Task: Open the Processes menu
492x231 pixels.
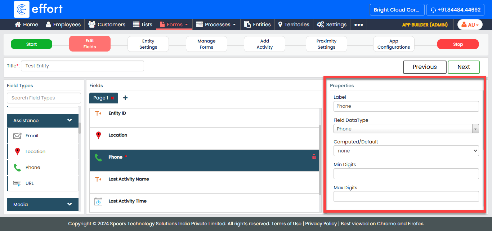Action: [216, 25]
